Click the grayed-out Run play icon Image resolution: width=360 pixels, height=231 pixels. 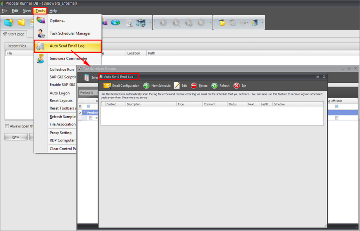(163, 22)
